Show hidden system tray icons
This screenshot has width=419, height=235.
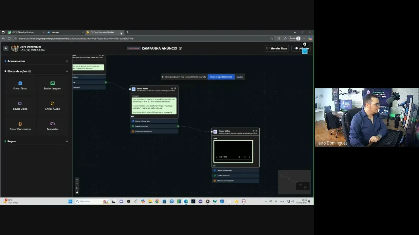tap(265, 201)
